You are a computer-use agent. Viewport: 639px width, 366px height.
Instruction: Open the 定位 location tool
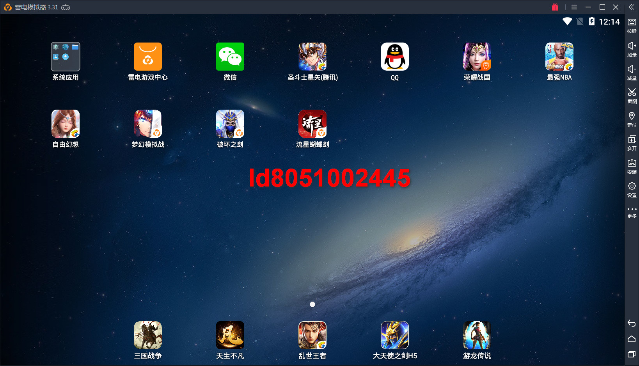(632, 119)
